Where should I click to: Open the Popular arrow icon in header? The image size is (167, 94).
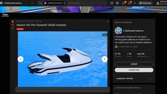pyautogui.click(x=112, y=3)
